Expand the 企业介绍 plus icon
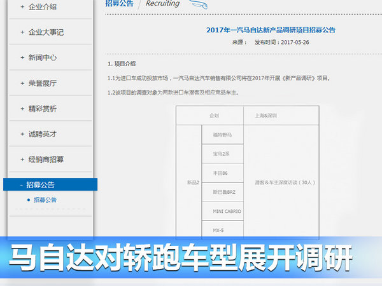This screenshot has width=382, height=286. [x=22, y=7]
